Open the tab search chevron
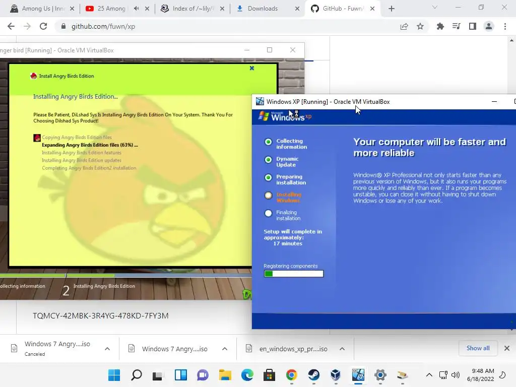The width and height of the screenshot is (516, 387). tap(435, 7)
